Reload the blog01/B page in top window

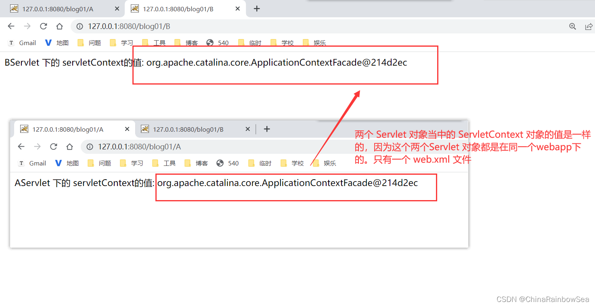[x=43, y=26]
